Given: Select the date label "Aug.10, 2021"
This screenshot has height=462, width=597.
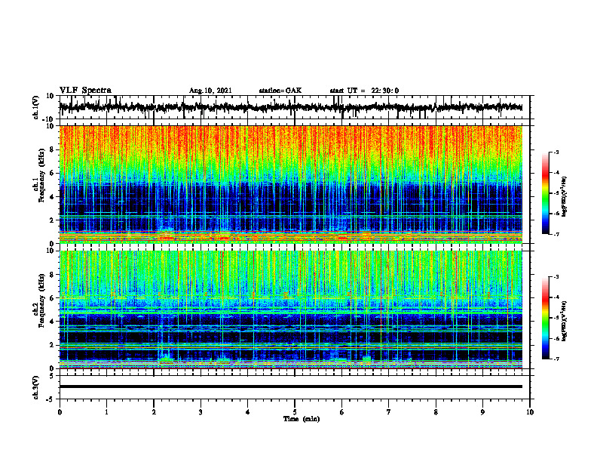Looking at the screenshot, I should click(210, 91).
